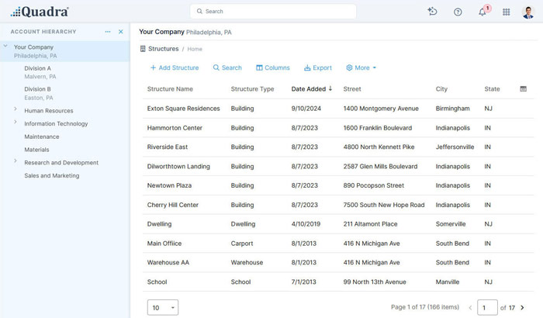Go to next page arrow
Screen dimensions: 543x318
coord(522,308)
